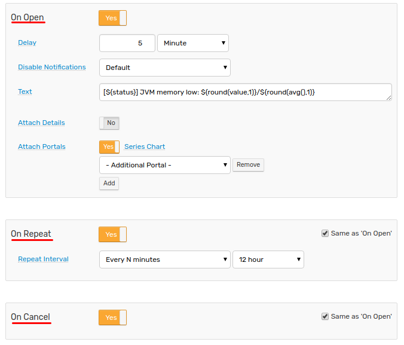
Task: Toggle the Attach Details No switch
Action: (109, 123)
